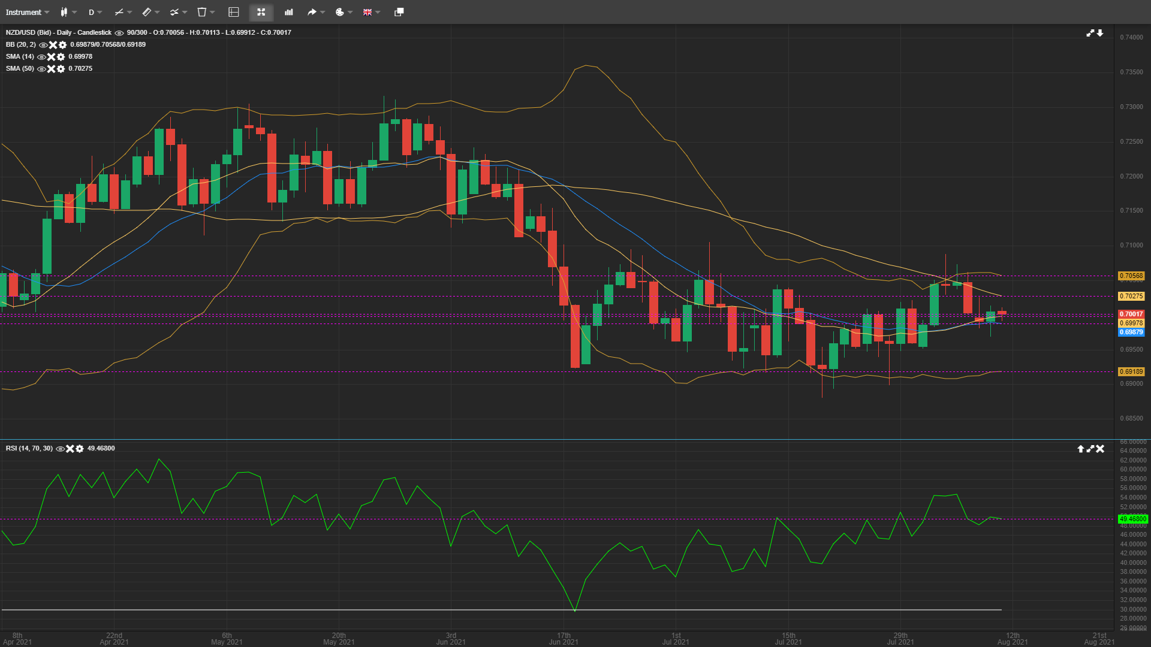Open settings gear for RSI indicator

(x=79, y=449)
